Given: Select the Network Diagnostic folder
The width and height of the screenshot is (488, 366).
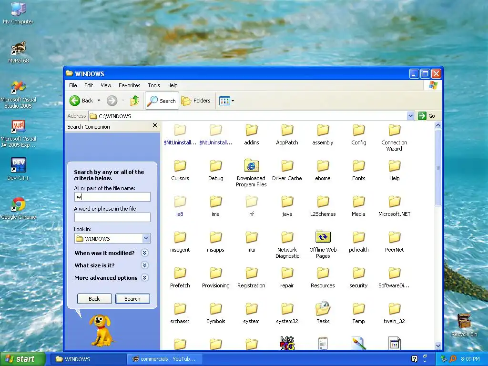Looking at the screenshot, I should click(x=287, y=245).
